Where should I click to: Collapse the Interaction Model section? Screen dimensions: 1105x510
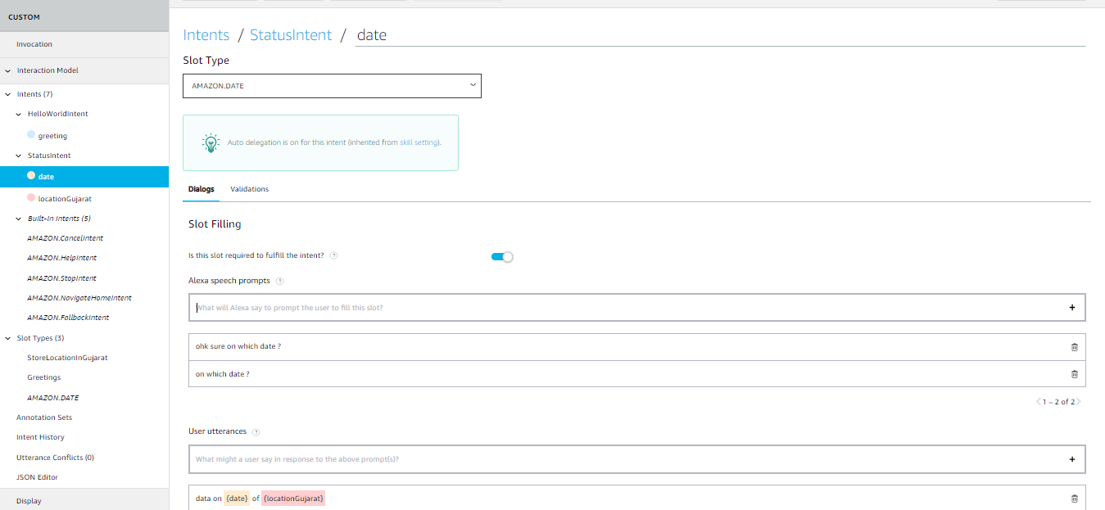[x=7, y=70]
